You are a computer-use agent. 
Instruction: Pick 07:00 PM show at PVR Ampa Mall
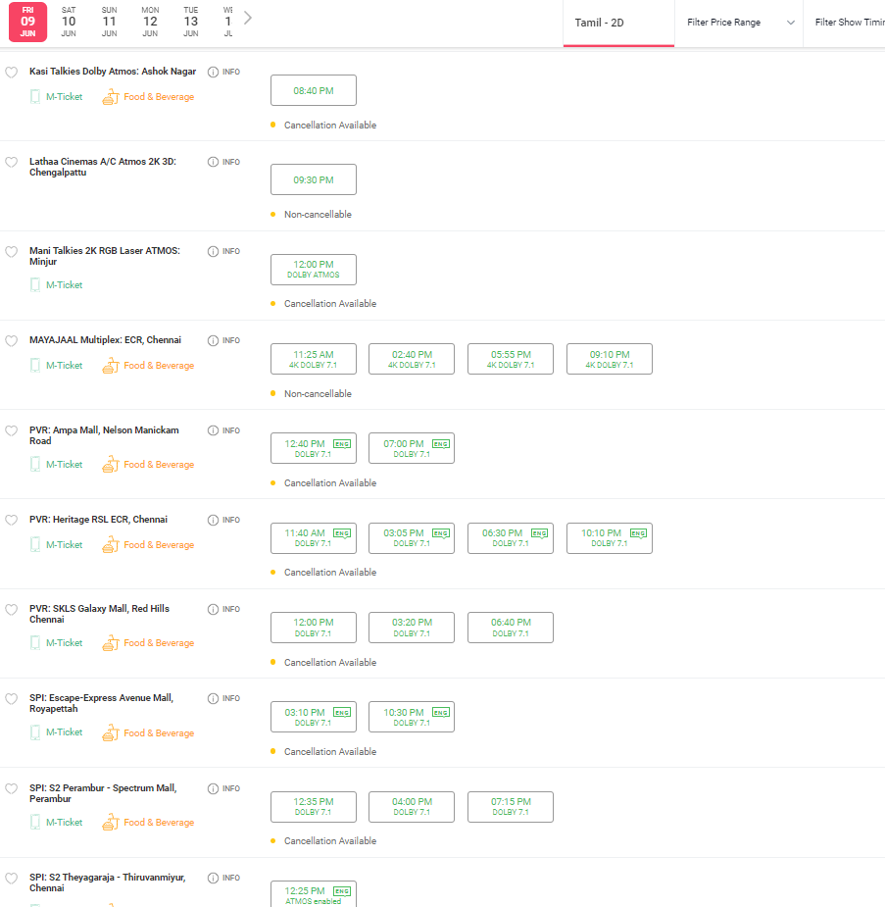click(x=412, y=448)
